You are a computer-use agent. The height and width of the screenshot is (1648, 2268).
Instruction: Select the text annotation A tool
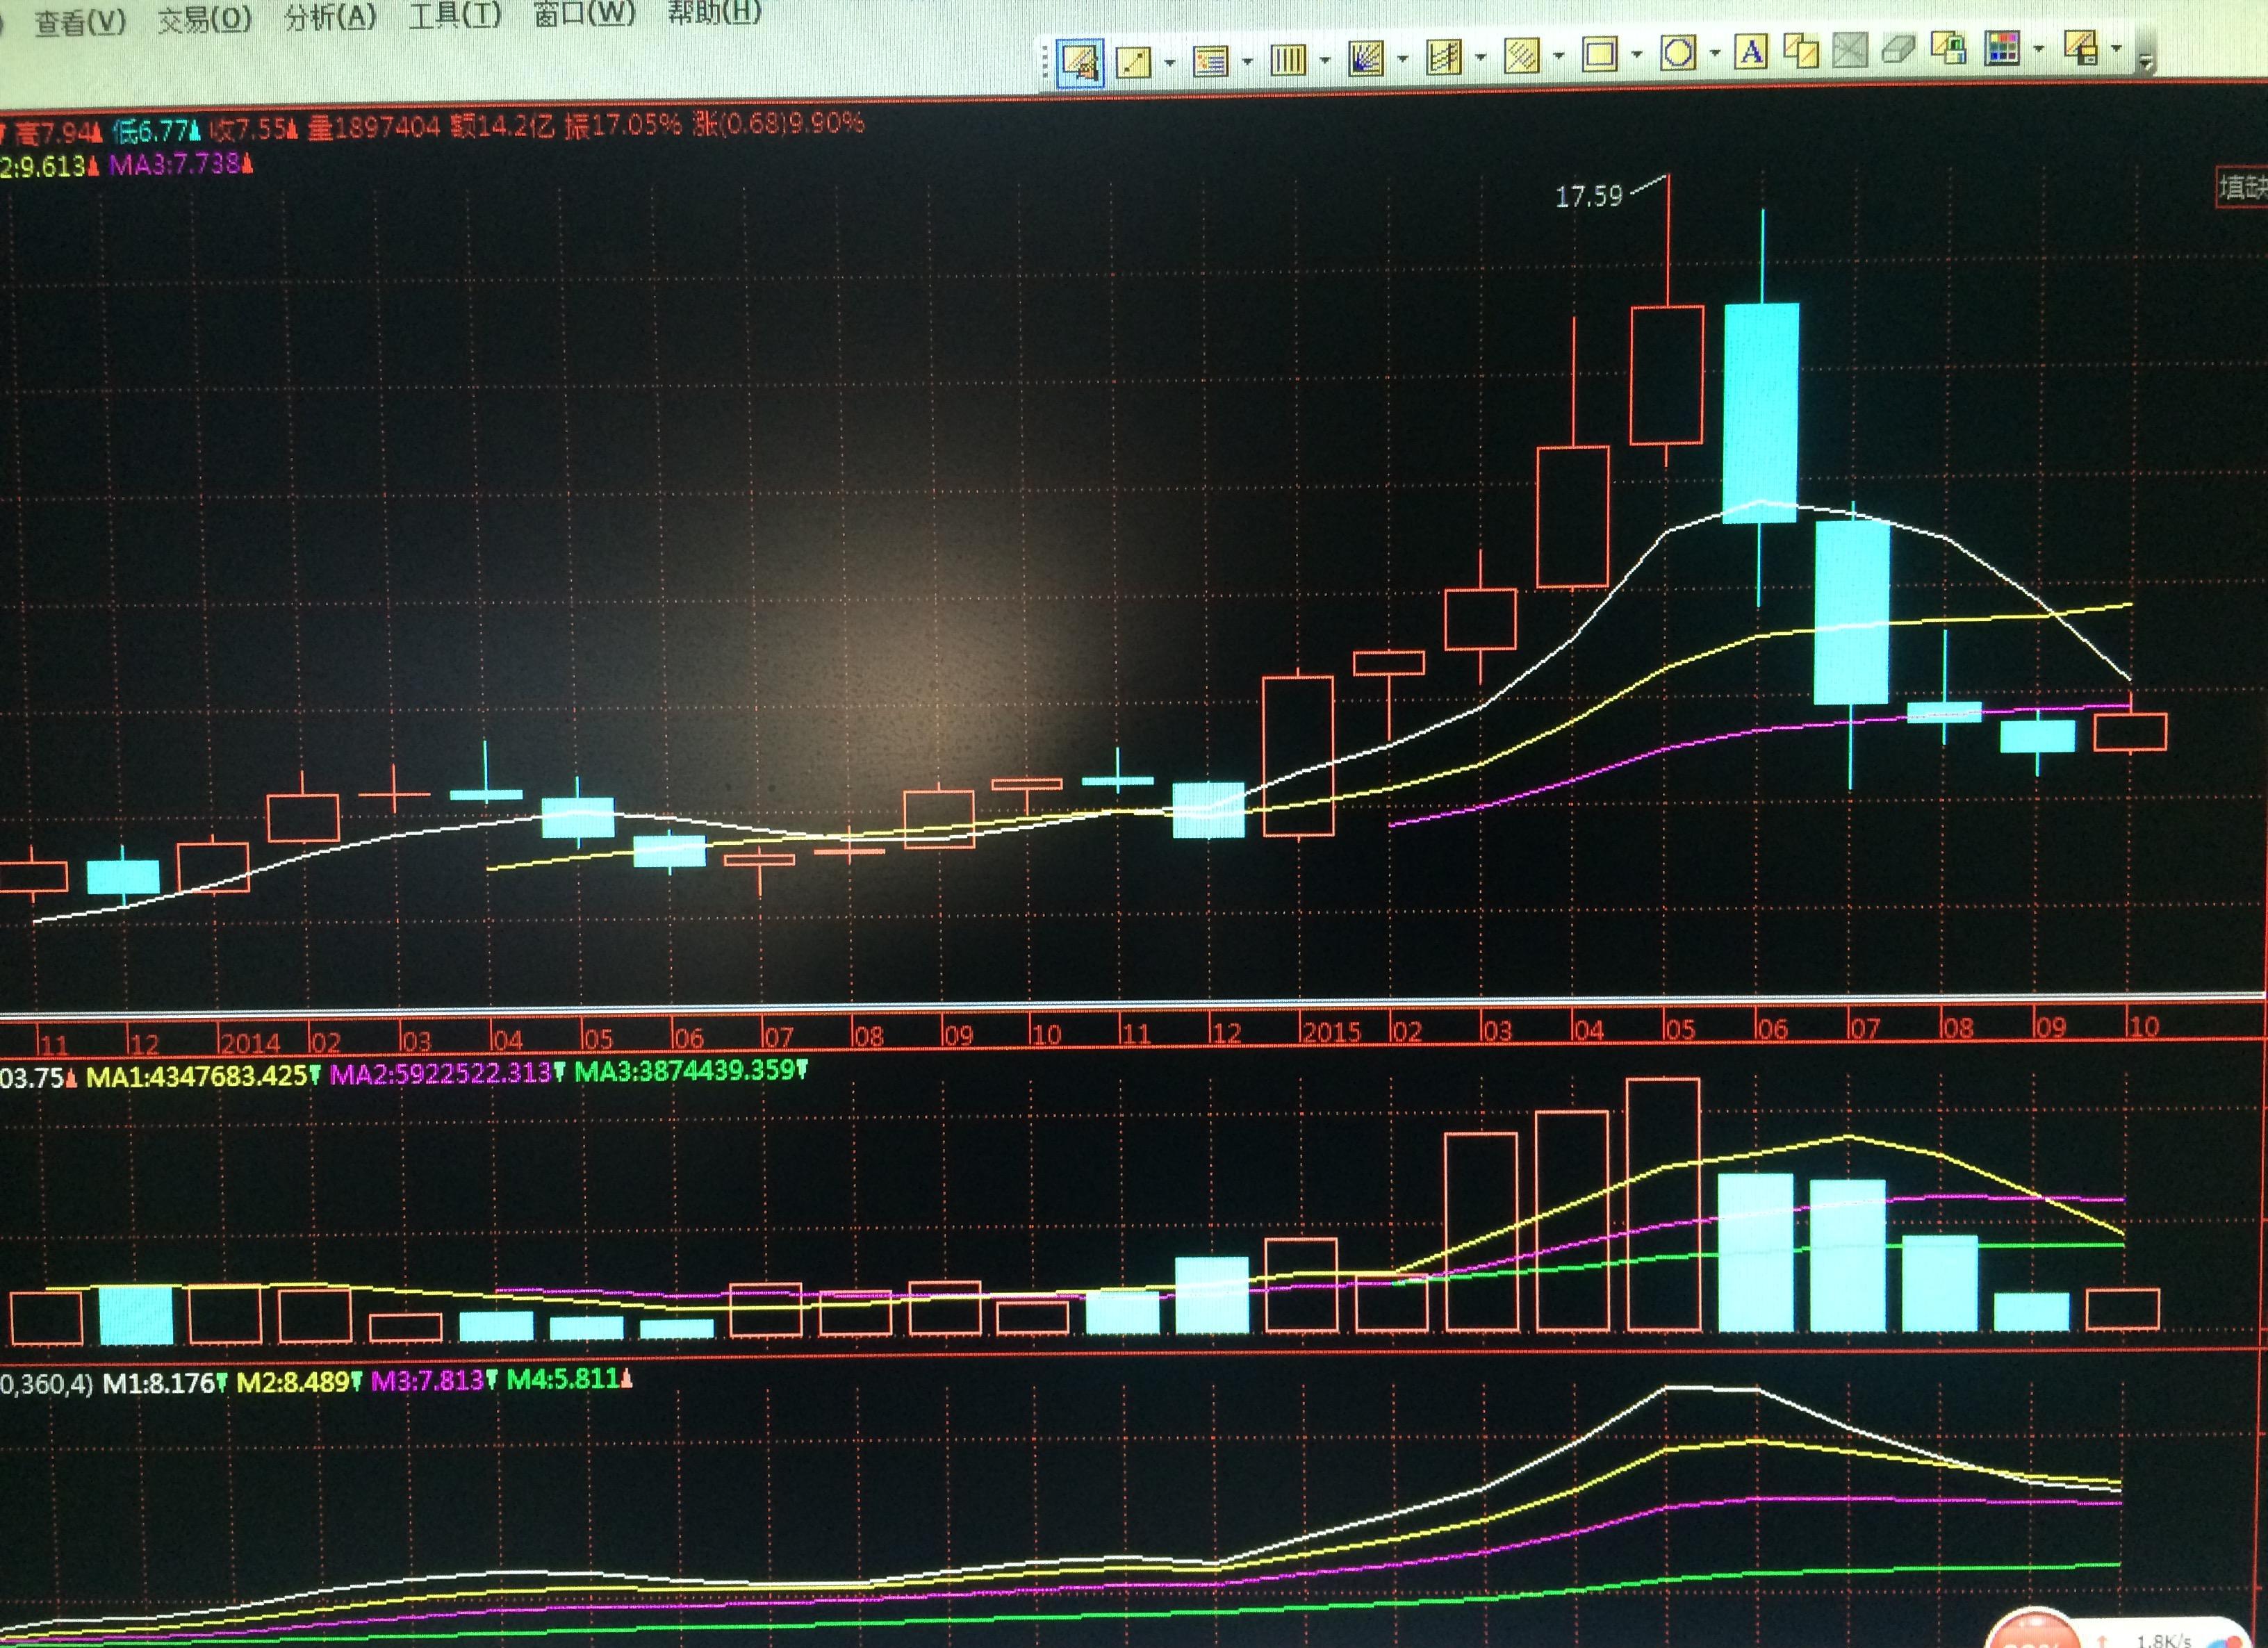pyautogui.click(x=1752, y=51)
